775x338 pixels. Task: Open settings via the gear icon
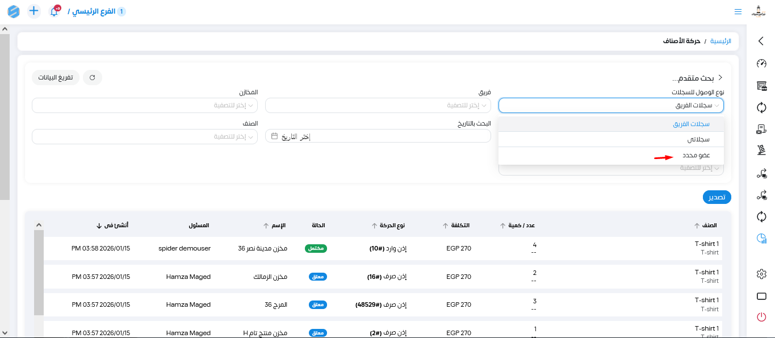(x=761, y=274)
